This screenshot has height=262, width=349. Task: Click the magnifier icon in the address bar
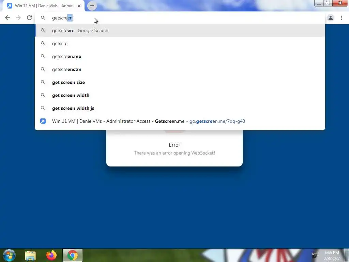(x=43, y=18)
